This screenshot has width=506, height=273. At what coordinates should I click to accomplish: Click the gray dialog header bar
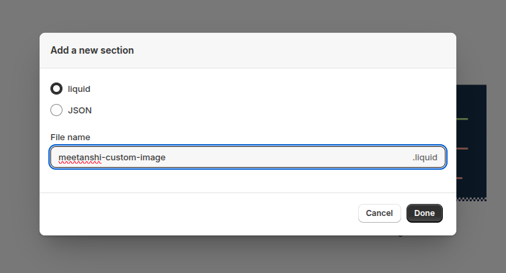click(269, 50)
